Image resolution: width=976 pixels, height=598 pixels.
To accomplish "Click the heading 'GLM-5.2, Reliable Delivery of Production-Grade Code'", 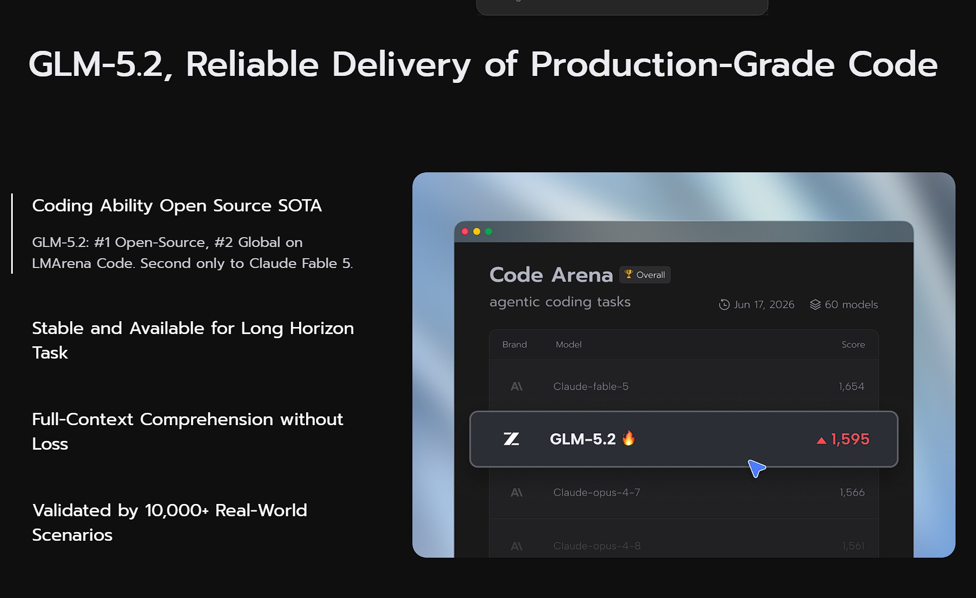I will coord(483,65).
